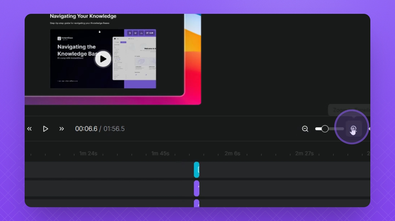
Task: Click the rewind double-chevron button
Action: 29,129
